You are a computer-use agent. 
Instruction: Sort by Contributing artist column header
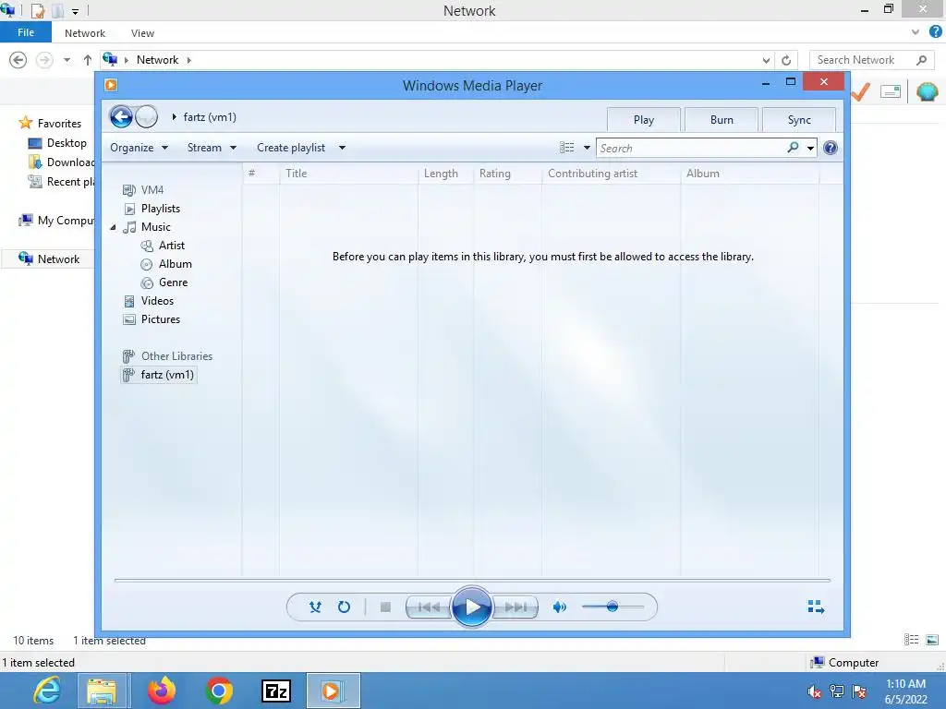(612, 174)
